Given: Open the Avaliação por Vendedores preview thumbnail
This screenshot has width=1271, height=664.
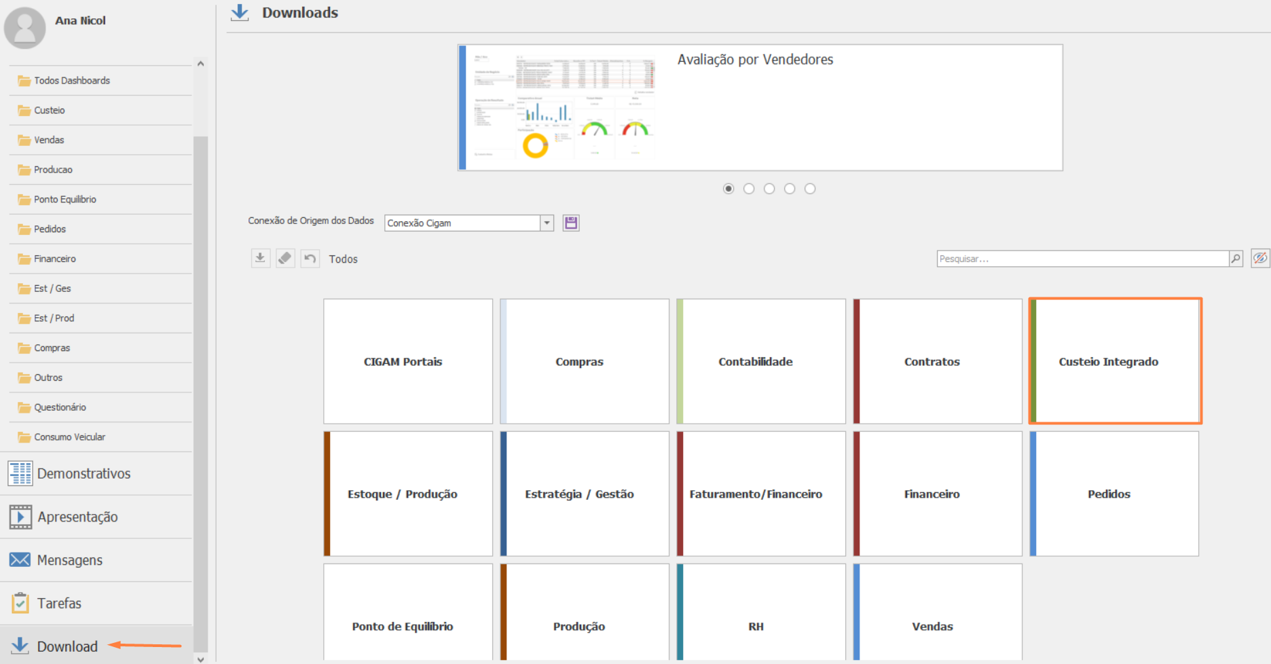Looking at the screenshot, I should click(x=564, y=107).
